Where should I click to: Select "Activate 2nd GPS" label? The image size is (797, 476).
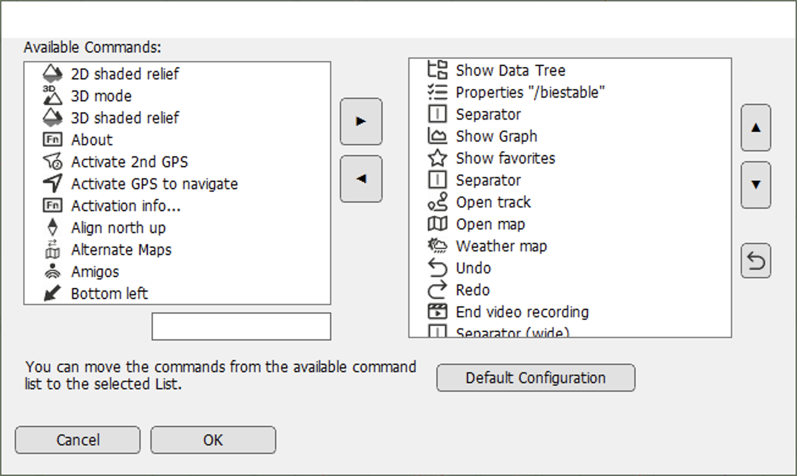(x=130, y=162)
